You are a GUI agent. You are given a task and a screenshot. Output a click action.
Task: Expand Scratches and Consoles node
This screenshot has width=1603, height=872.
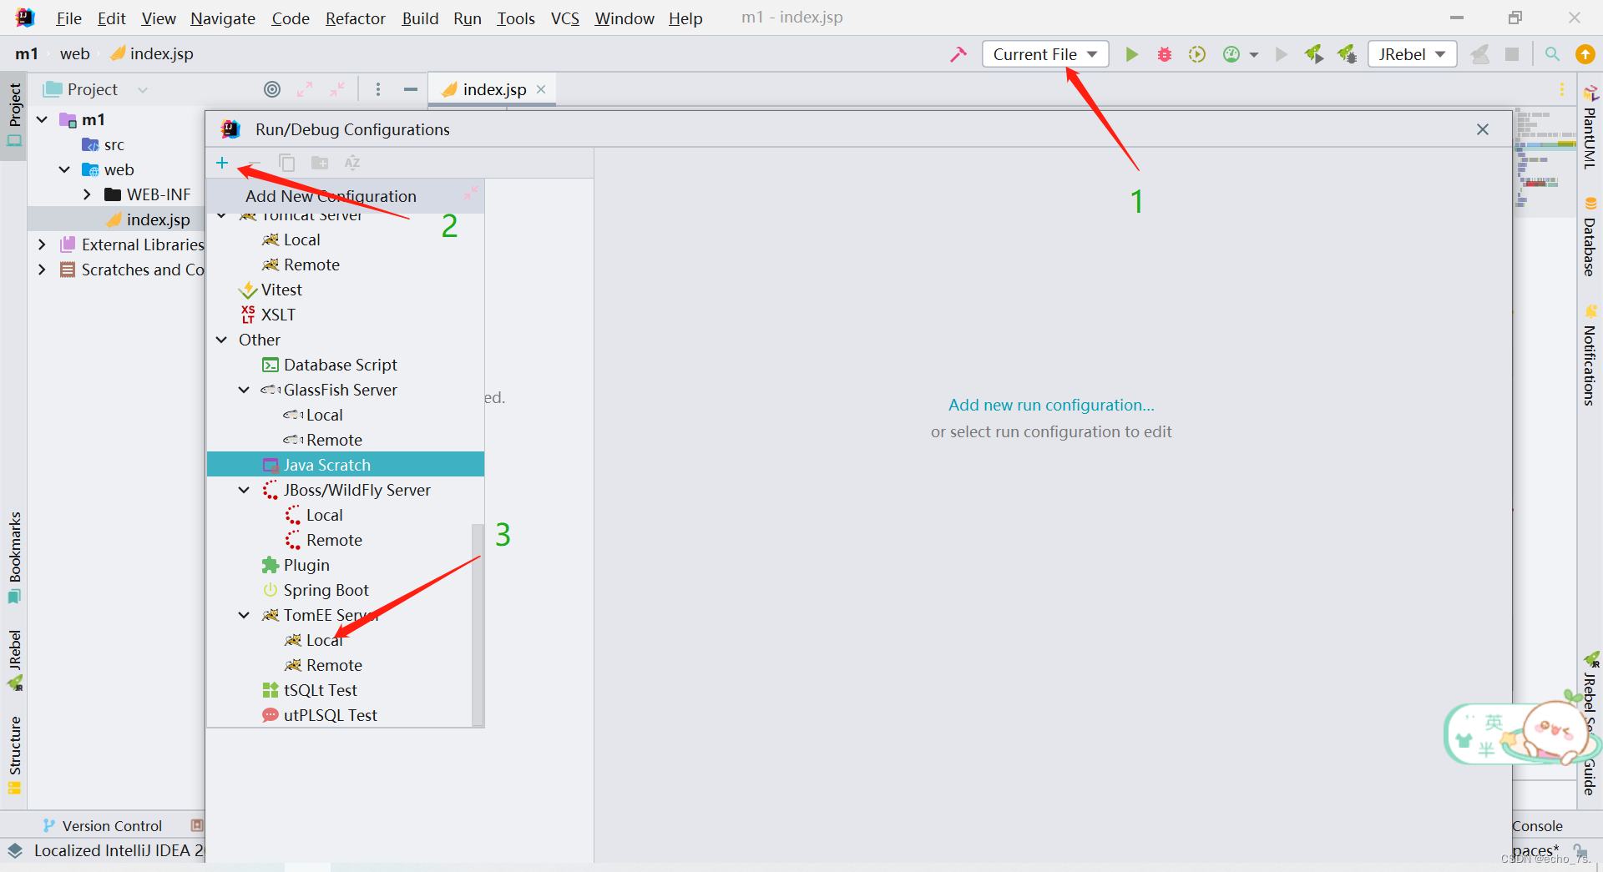[x=42, y=270]
